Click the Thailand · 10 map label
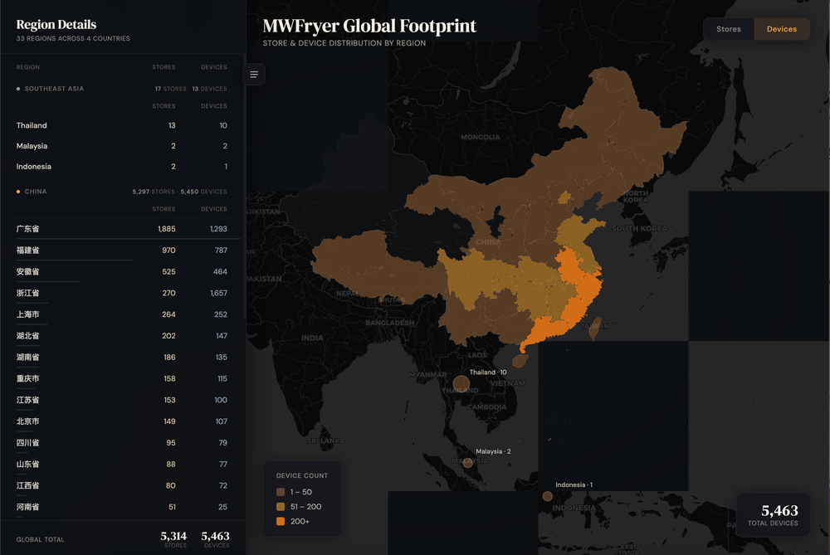This screenshot has width=830, height=555. click(488, 372)
